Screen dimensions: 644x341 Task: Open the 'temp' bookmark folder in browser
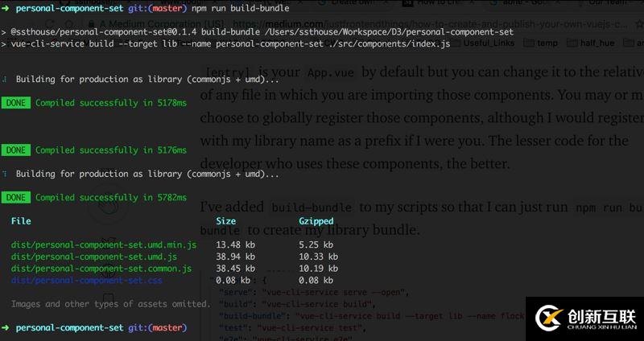542,43
